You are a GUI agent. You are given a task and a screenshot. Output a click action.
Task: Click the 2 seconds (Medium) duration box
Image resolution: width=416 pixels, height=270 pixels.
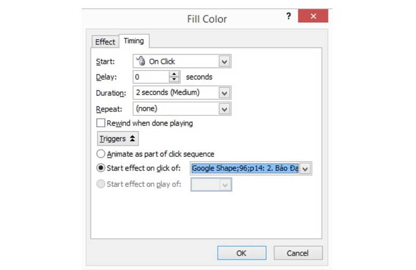coord(176,93)
